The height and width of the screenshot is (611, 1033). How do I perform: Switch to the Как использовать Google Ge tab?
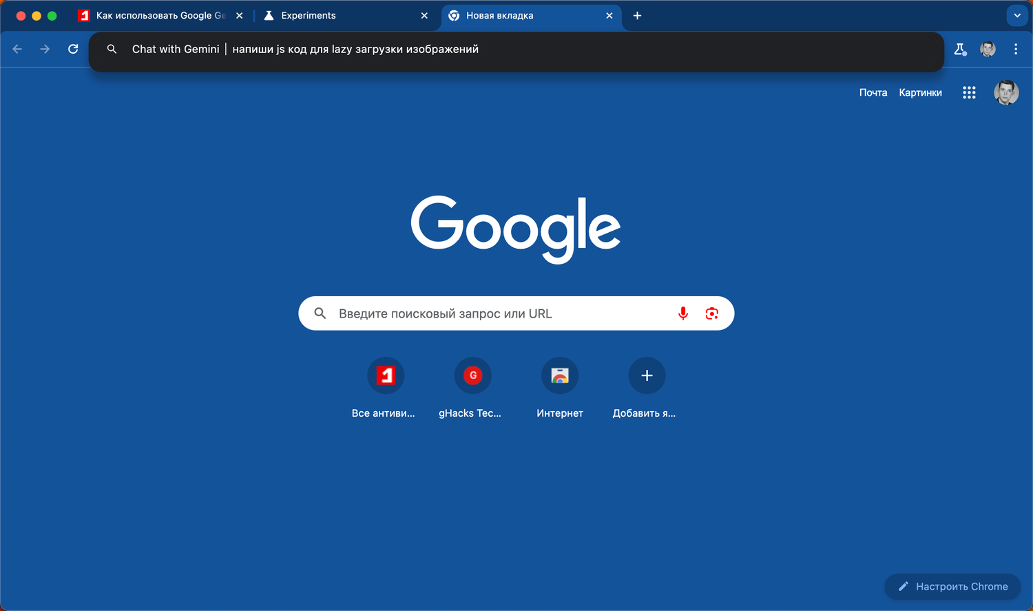click(161, 15)
